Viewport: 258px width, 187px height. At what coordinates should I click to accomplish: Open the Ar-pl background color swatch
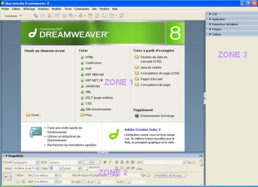[x=98, y=182]
